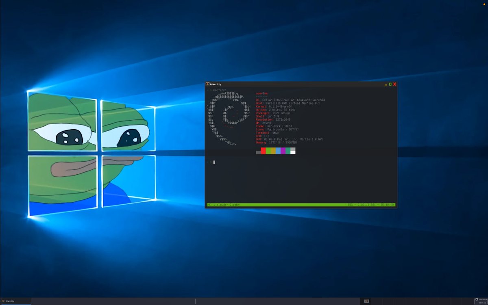Screen dimensions: 488x305
Task: Select tmux window tab '1:claude-'
Action: coord(220,204)
